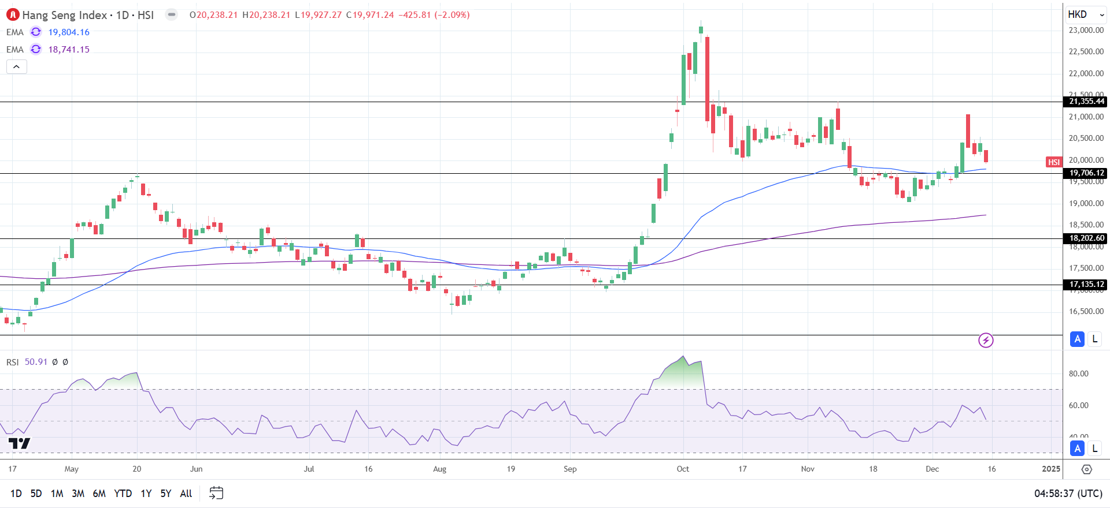Select the All time range
1110x508 pixels.
tap(186, 494)
